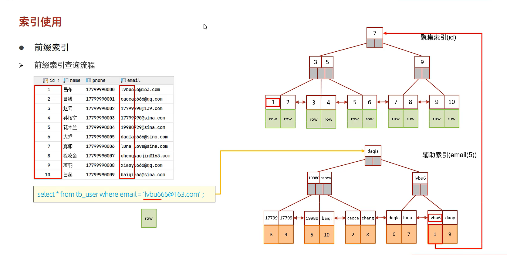Click the name cell 吕布
Image resolution: width=507 pixels, height=255 pixels.
point(68,90)
